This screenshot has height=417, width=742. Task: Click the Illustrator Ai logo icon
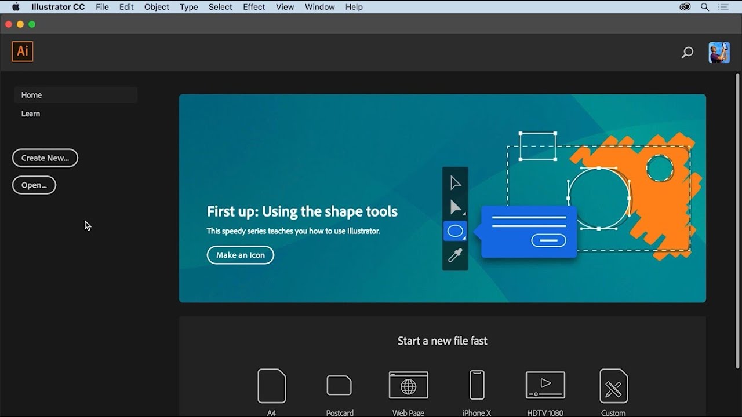(x=23, y=51)
